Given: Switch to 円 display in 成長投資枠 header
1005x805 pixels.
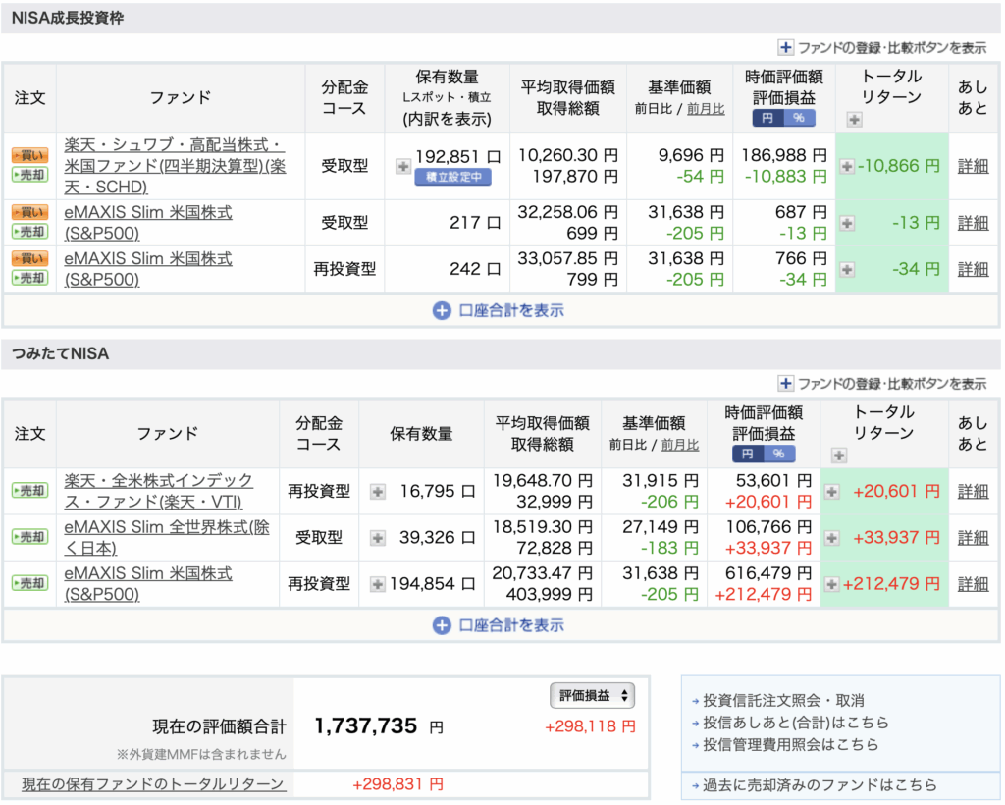Looking at the screenshot, I should click(767, 118).
